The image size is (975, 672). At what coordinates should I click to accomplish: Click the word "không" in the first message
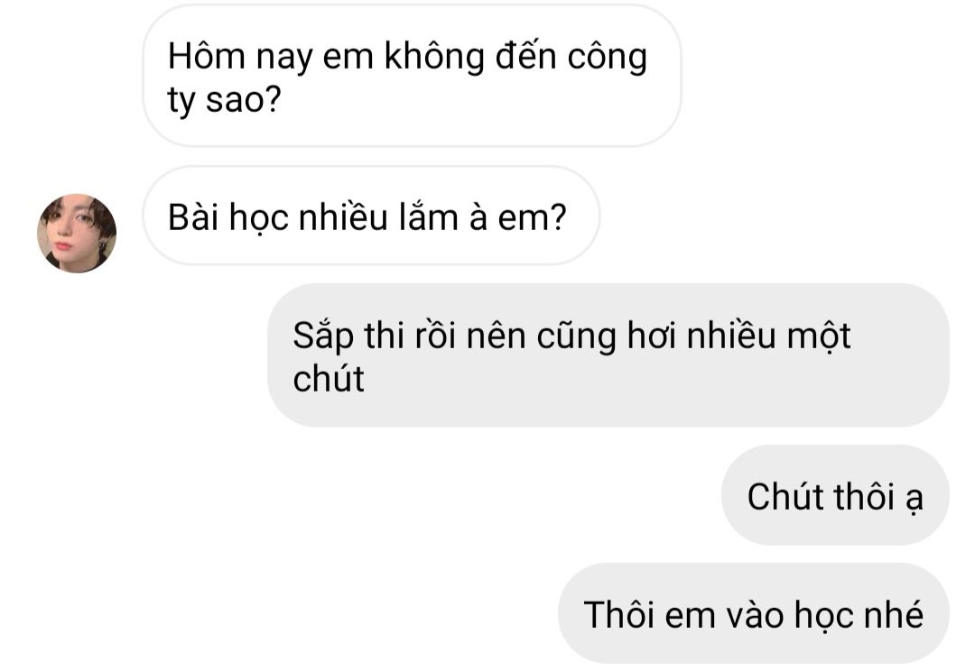click(434, 57)
